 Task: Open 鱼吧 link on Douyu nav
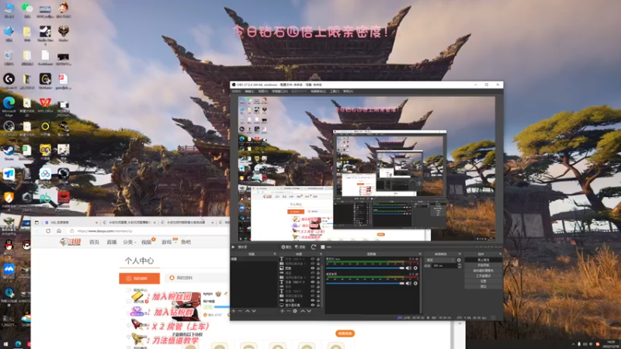[186, 242]
